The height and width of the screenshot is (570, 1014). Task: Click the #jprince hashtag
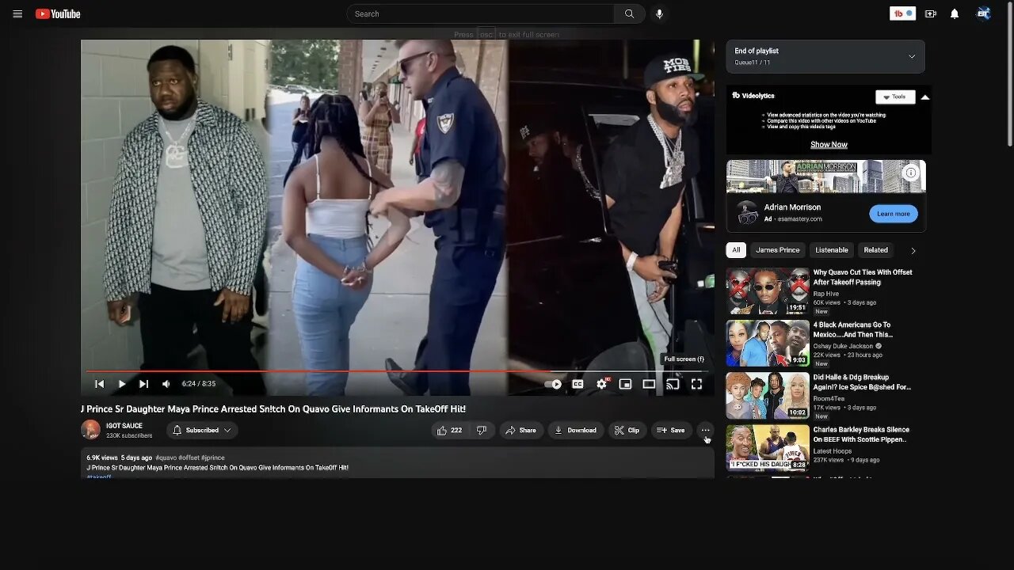pos(213,458)
